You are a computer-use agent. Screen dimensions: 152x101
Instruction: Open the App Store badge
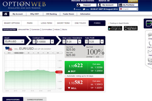tap(131, 28)
